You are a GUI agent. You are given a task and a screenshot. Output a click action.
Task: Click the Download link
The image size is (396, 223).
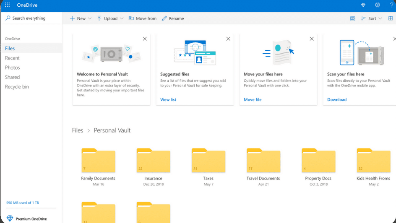(337, 99)
